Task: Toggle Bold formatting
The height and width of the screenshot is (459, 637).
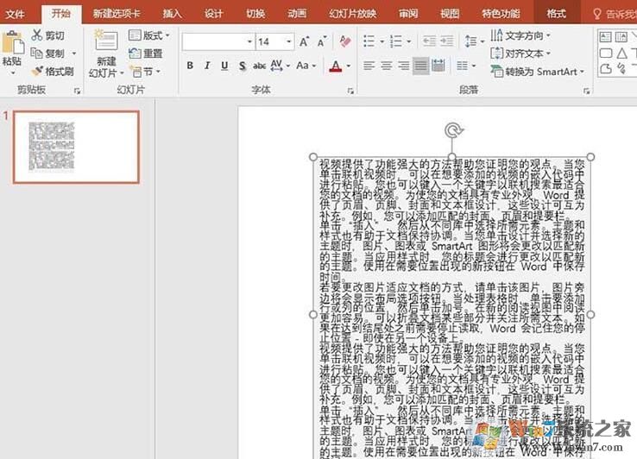Action: (190, 66)
